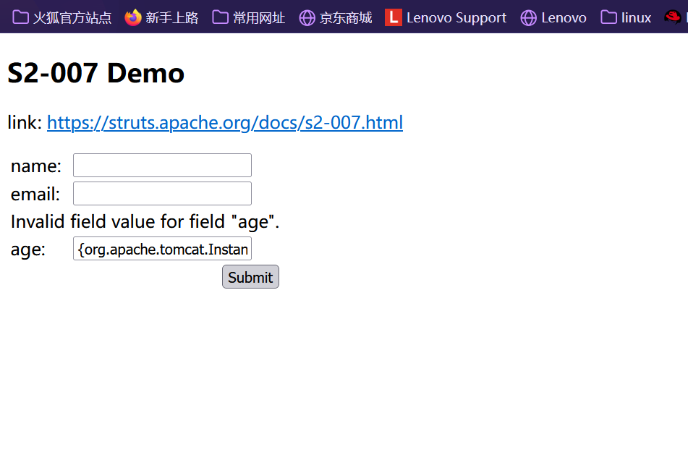Click the globe icon beside Lenovo bookmark

click(x=529, y=17)
